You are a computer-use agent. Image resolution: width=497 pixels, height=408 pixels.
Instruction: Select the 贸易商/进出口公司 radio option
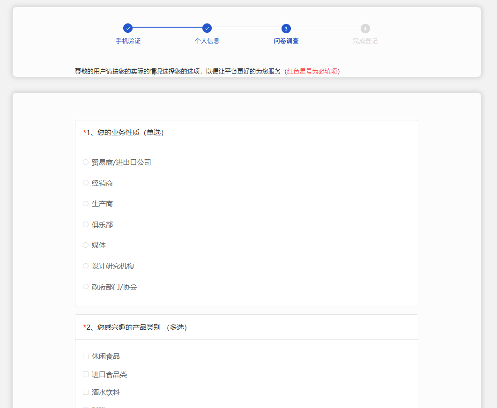point(86,162)
